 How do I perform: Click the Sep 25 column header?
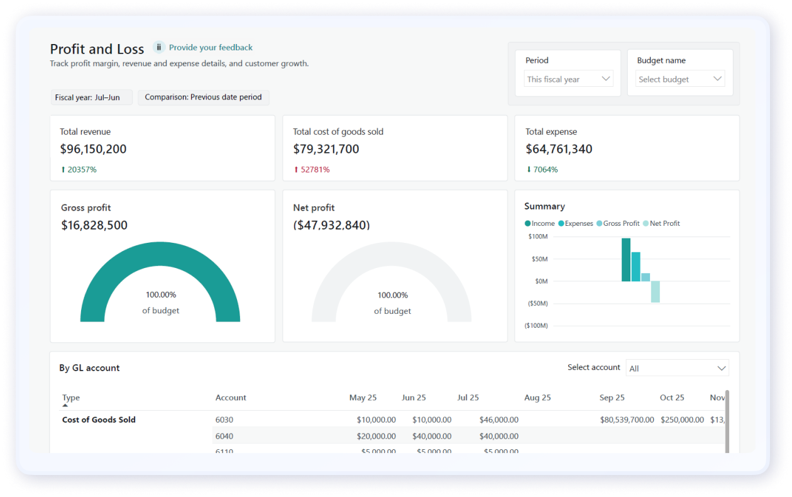click(x=612, y=398)
